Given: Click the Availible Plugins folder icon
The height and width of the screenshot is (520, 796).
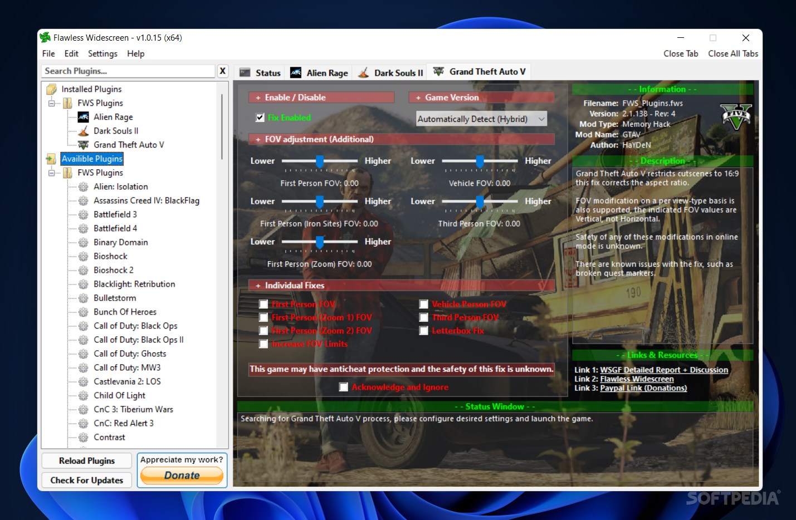Looking at the screenshot, I should coord(51,159).
